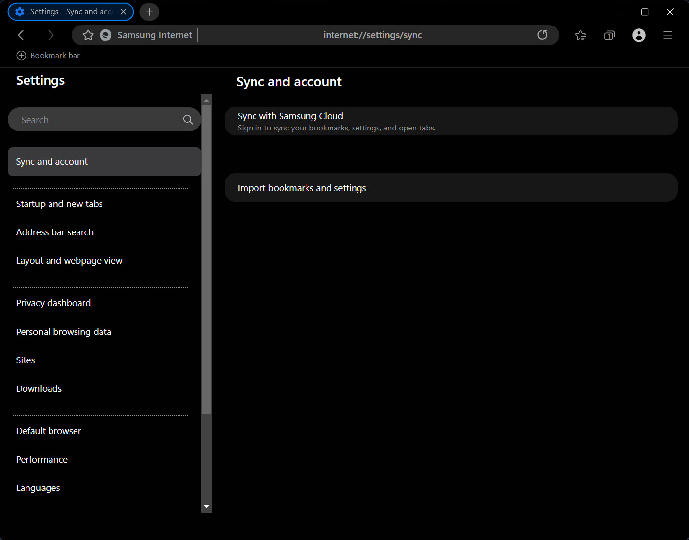This screenshot has height=540, width=689.
Task: Open the hamburger main menu
Action: [x=667, y=35]
